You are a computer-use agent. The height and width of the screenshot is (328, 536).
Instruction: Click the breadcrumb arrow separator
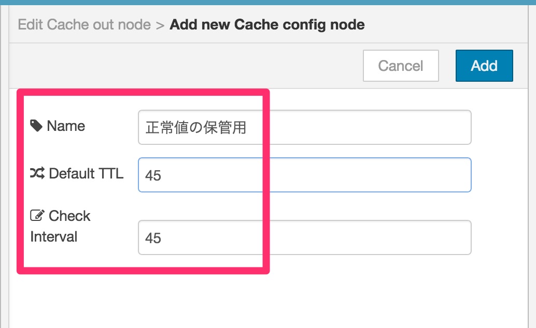pyautogui.click(x=160, y=25)
